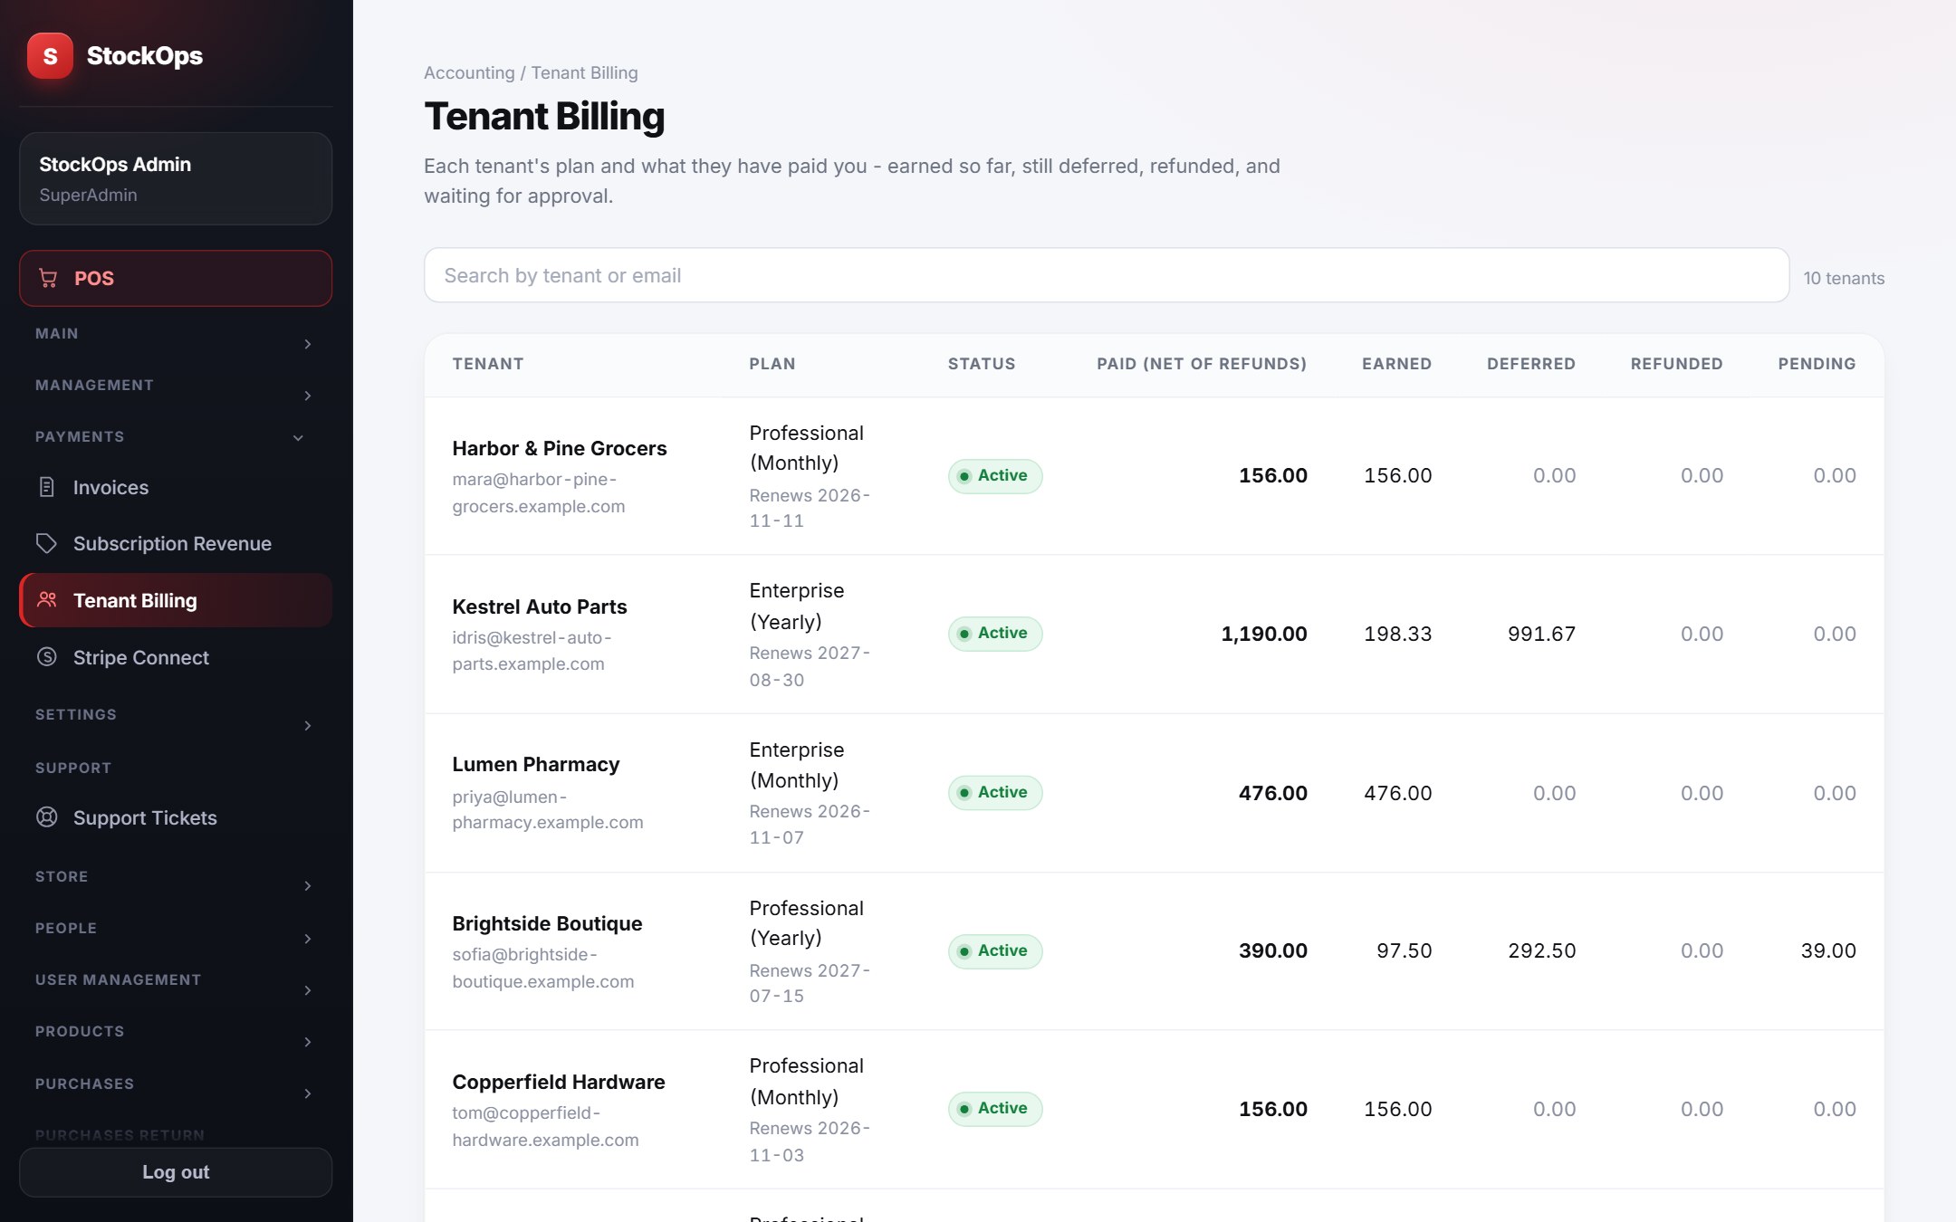The width and height of the screenshot is (1956, 1222).
Task: Click the Log out button
Action: [x=176, y=1172]
